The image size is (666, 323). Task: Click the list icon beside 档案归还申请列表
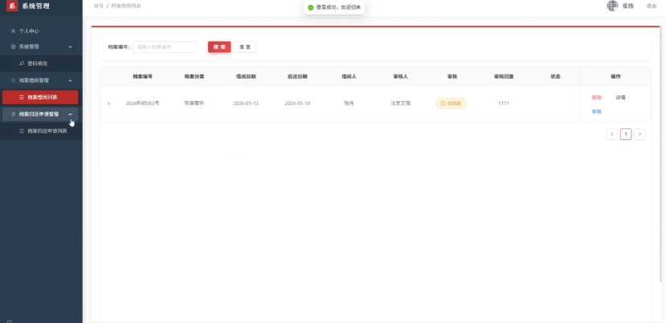22,131
